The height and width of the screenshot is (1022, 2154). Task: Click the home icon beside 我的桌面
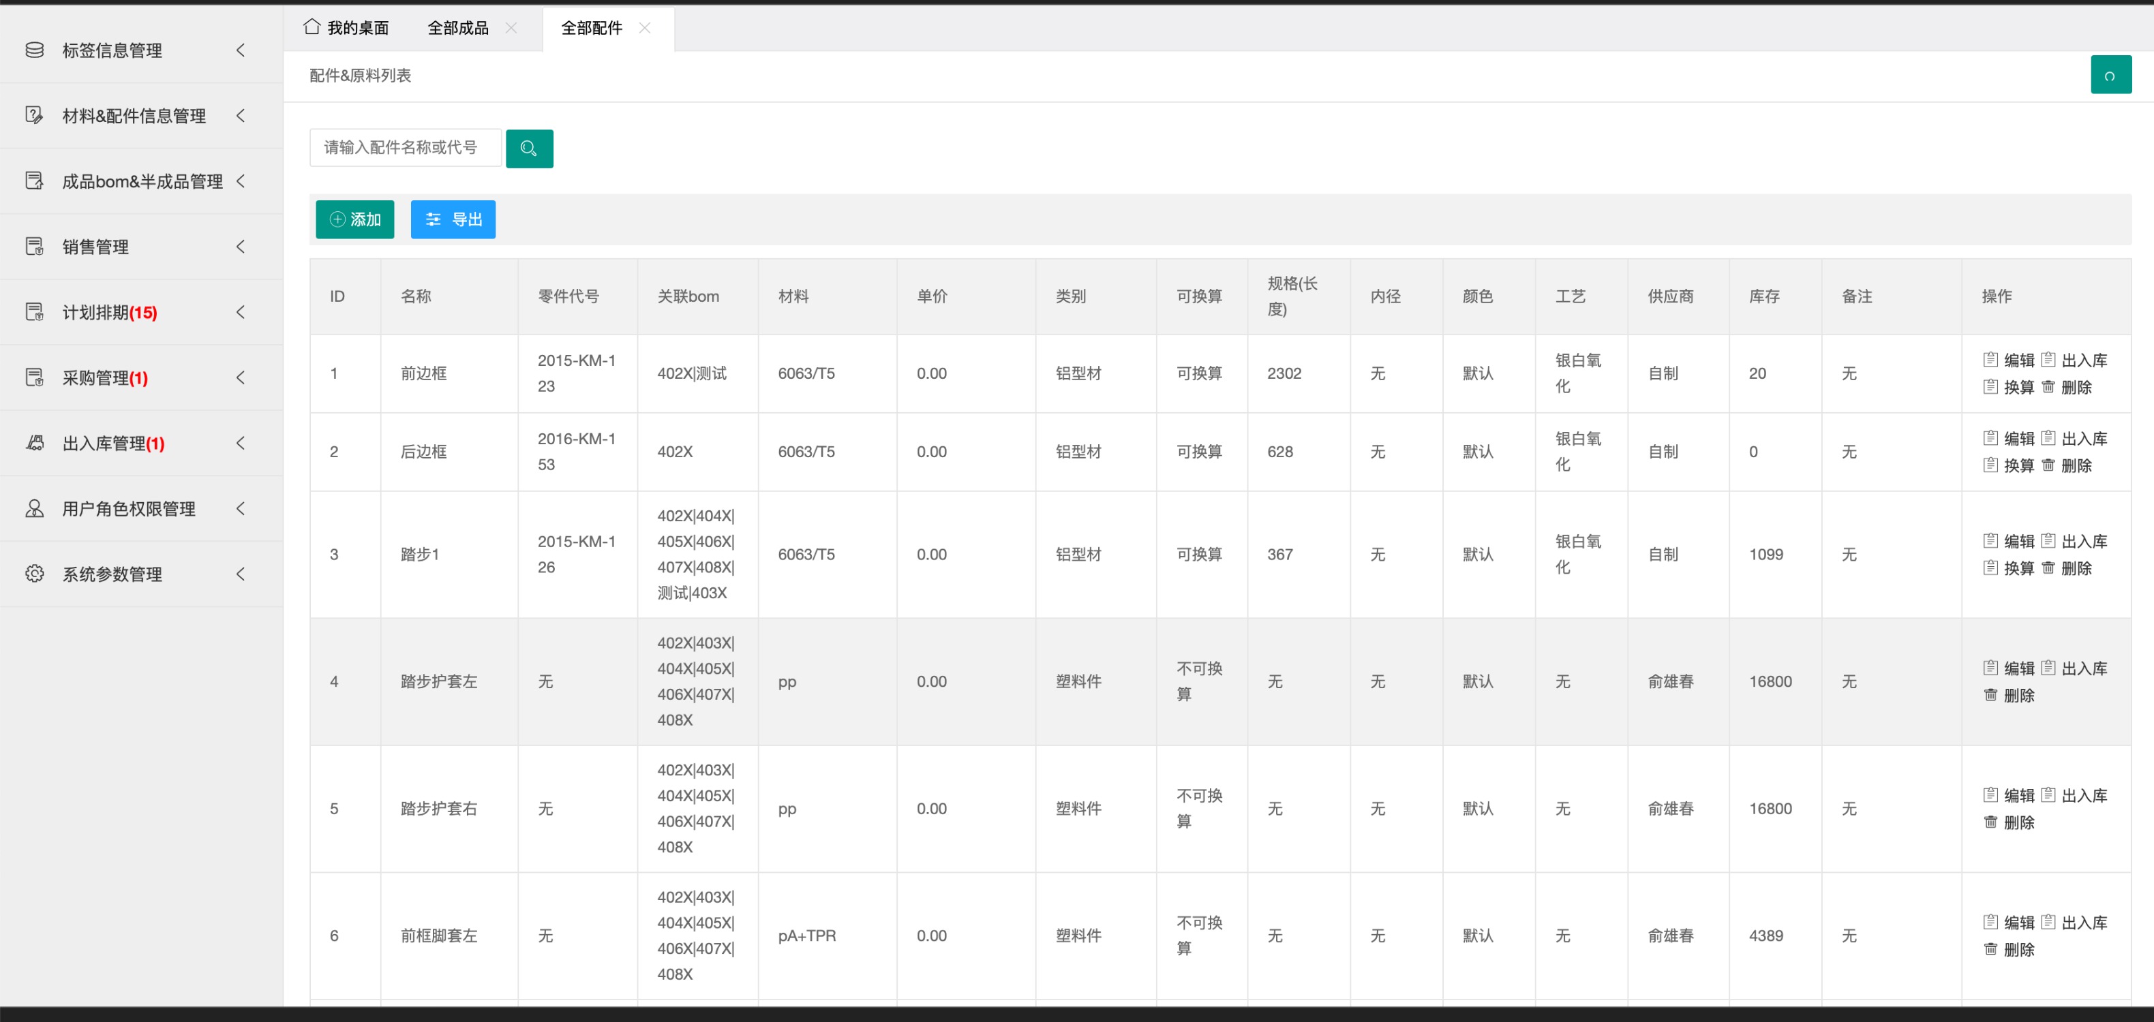tap(312, 27)
